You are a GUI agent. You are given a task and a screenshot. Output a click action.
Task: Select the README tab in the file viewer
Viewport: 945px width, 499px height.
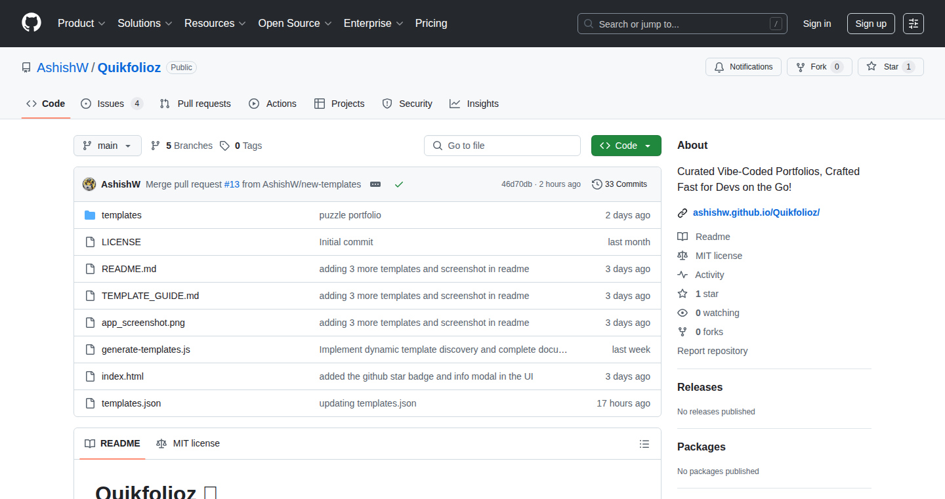click(x=112, y=443)
